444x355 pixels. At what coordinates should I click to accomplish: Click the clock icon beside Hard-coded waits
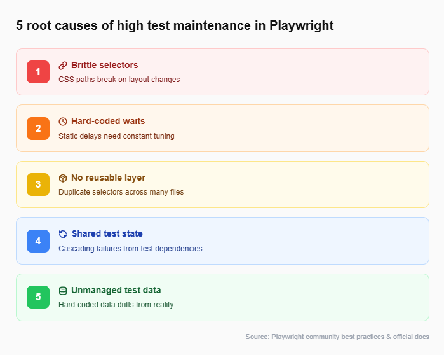pos(63,122)
